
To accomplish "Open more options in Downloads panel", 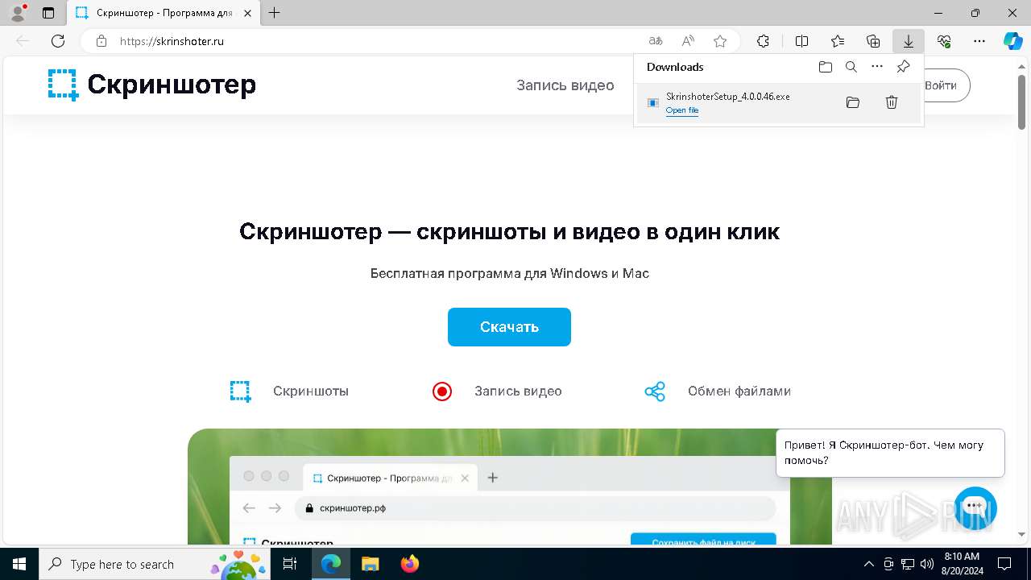I will [x=877, y=67].
